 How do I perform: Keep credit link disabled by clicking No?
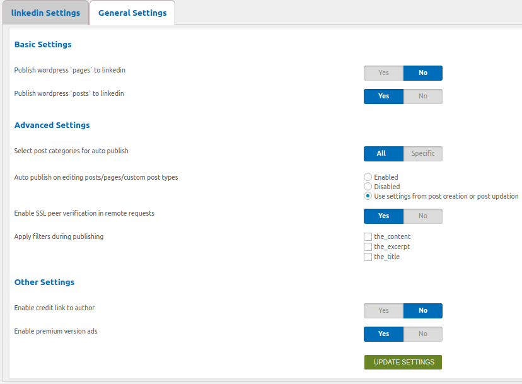(422, 310)
